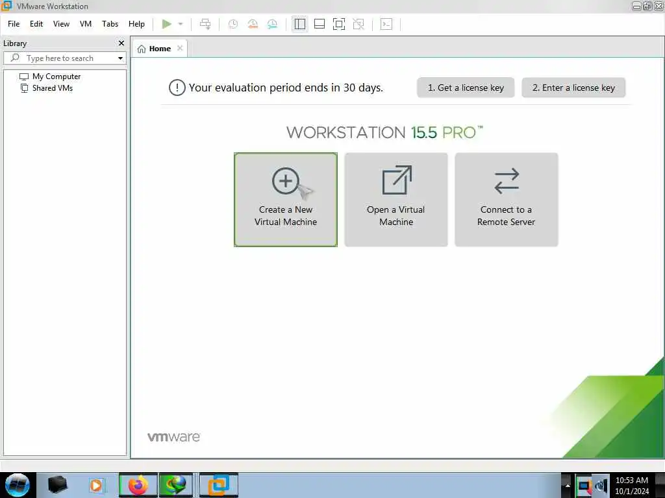Click the black box taskbar icon

pyautogui.click(x=58, y=485)
